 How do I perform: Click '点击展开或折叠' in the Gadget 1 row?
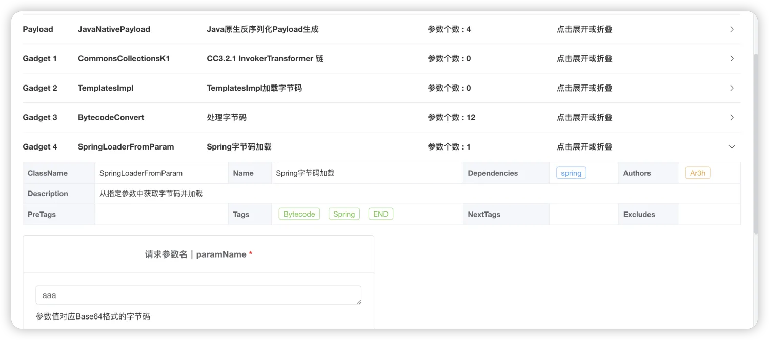coord(584,58)
